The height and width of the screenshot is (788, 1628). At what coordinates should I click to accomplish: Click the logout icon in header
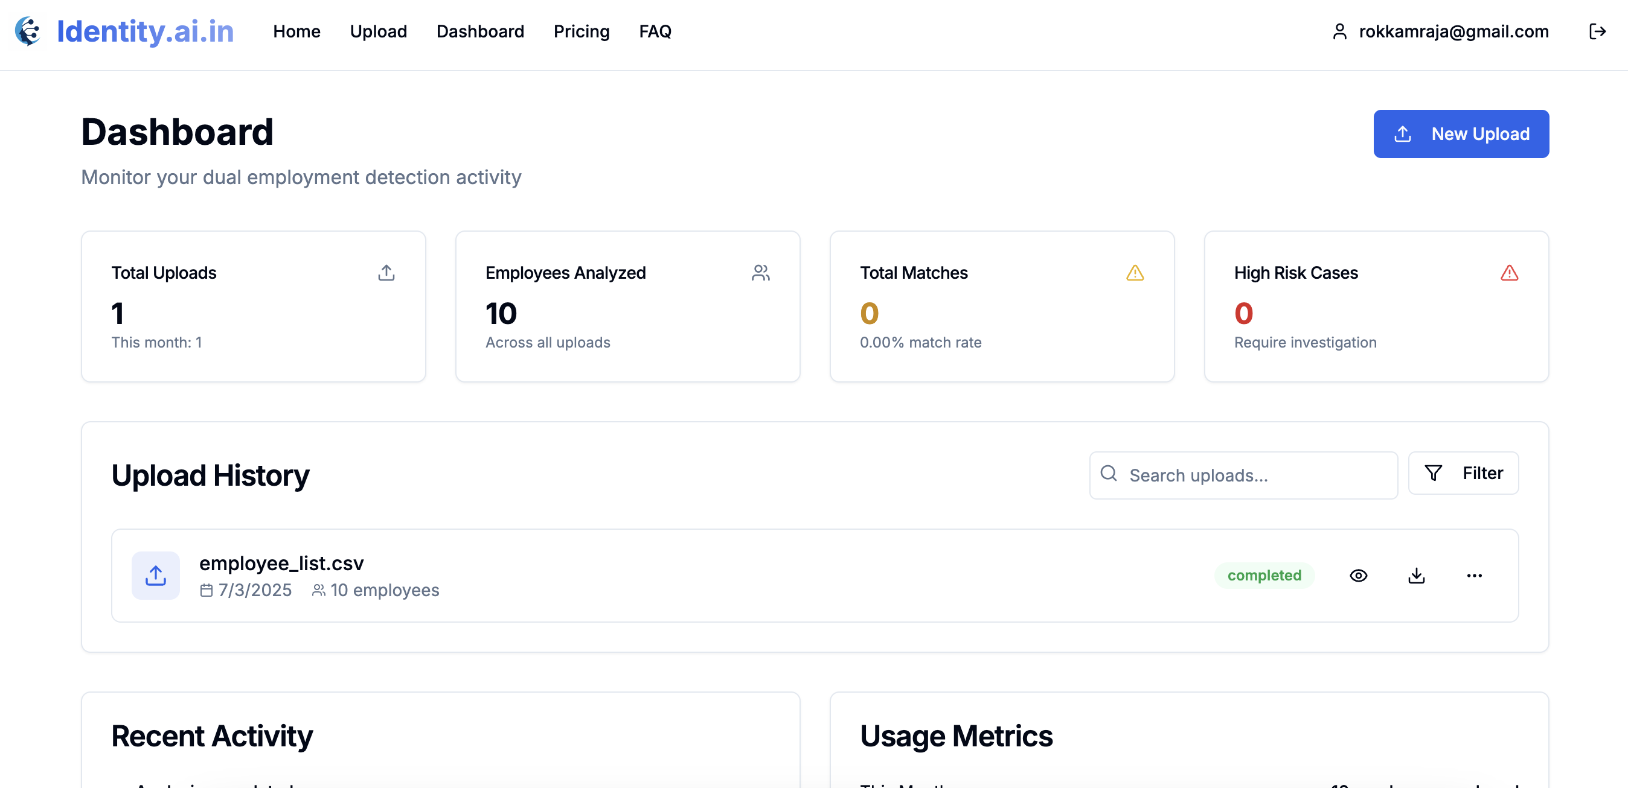coord(1597,31)
